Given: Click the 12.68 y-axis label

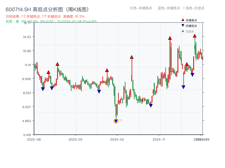Looking at the screenshot, I should [x=27, y=51].
